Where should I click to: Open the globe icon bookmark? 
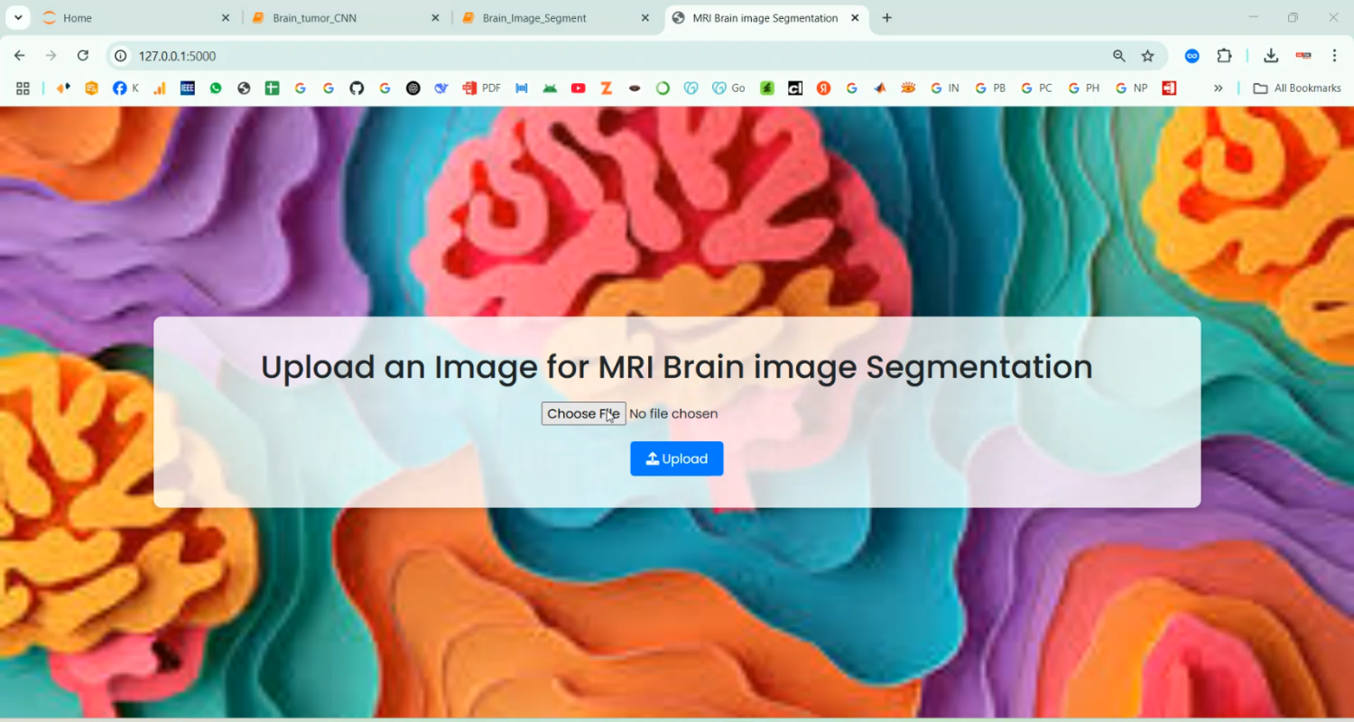click(244, 88)
